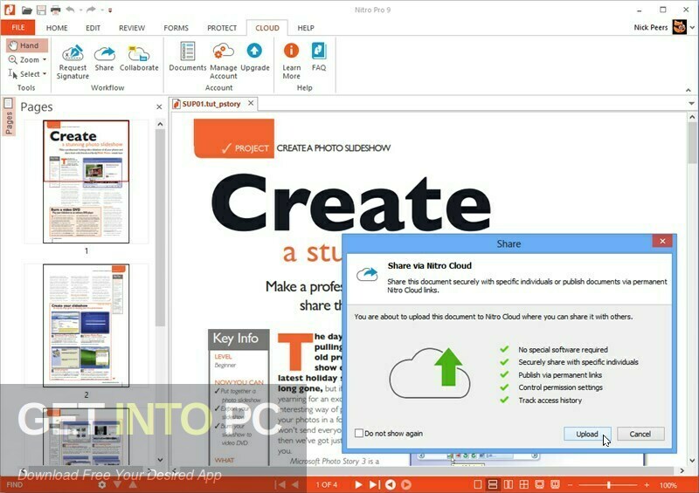The height and width of the screenshot is (493, 699).
Task: Switch to continuous page view icon
Action: 493,484
